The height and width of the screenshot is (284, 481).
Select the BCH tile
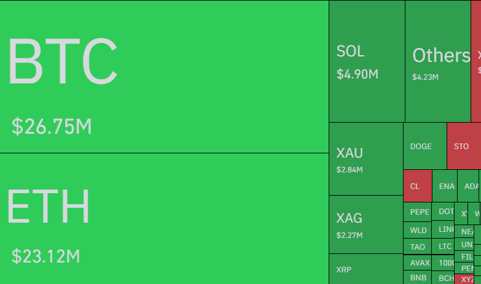point(445,278)
